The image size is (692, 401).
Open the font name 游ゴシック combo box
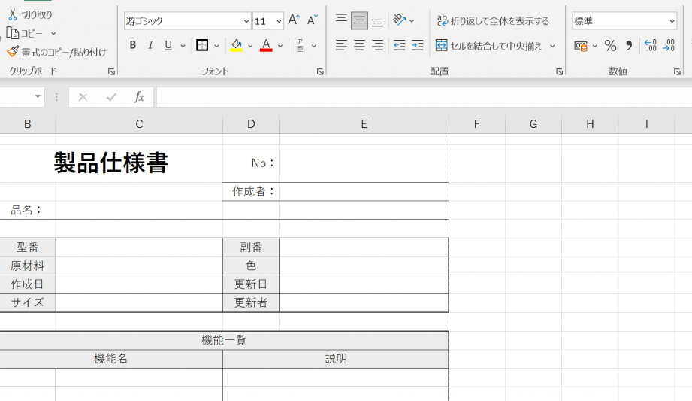(187, 21)
